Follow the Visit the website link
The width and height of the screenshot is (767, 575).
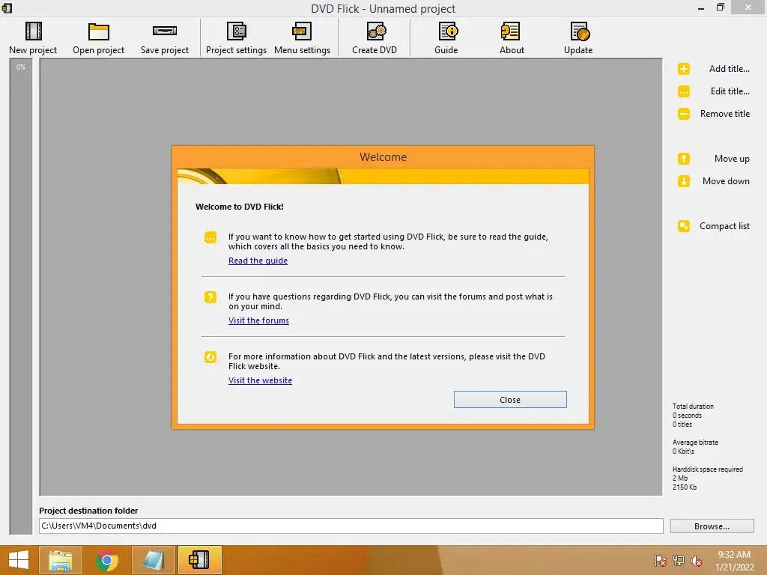(x=260, y=381)
